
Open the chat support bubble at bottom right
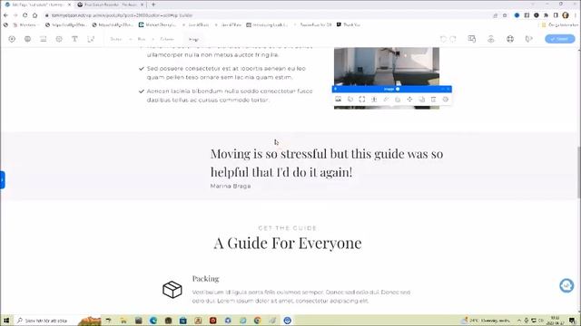click(x=566, y=285)
